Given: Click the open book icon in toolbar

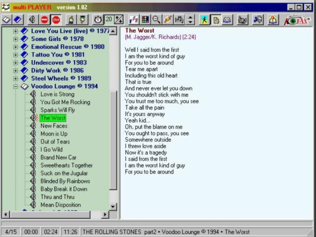Looking at the screenshot, I should [x=7, y=20].
